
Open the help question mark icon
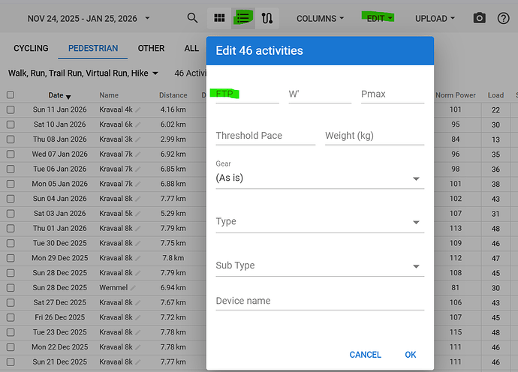point(503,18)
